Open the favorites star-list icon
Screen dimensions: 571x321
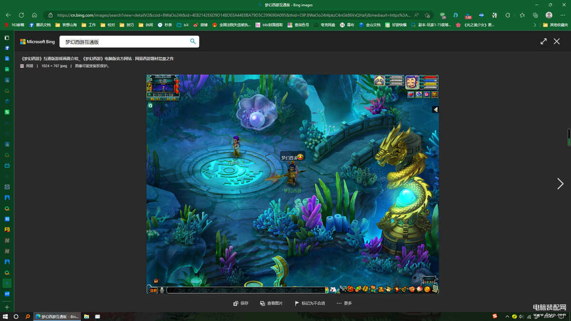[522, 15]
